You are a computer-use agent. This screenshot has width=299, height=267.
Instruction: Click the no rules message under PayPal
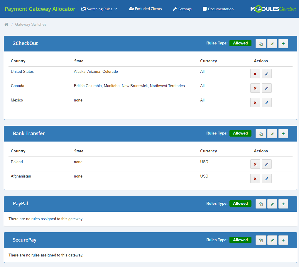[x=46, y=219]
